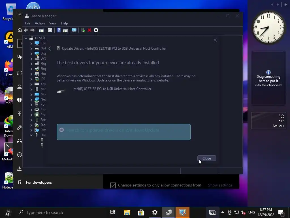Click Backup up-arrow icon in Settings sidebar
Viewport: 290px width, 218px height.
tap(20, 114)
